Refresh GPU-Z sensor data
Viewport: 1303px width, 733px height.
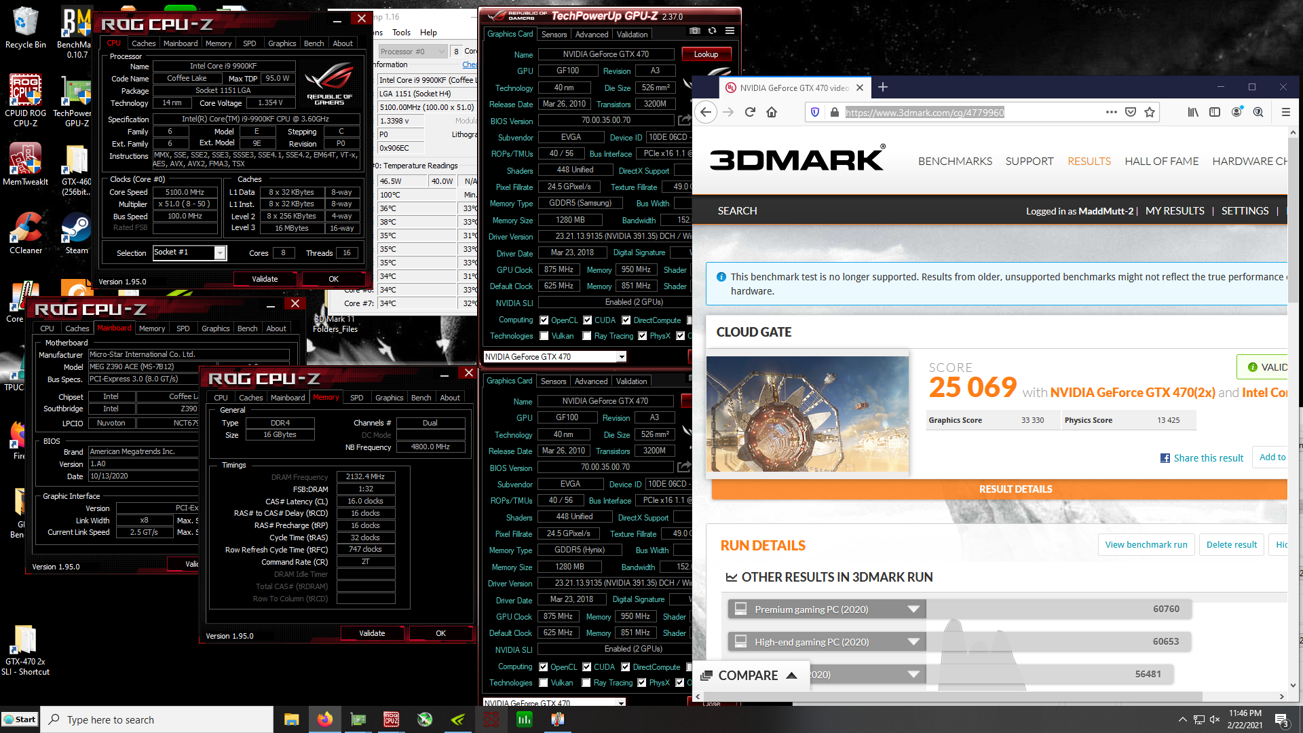tap(712, 31)
